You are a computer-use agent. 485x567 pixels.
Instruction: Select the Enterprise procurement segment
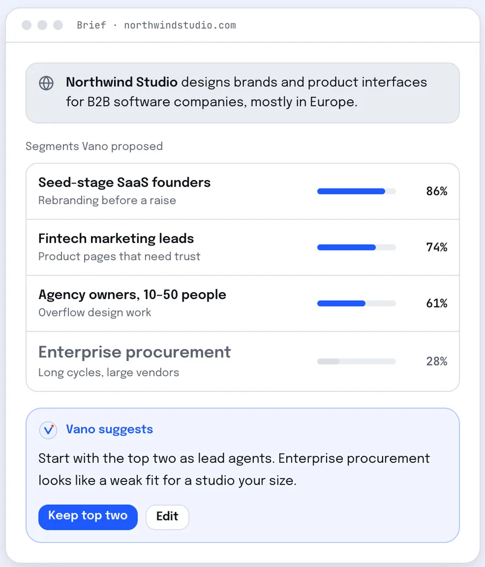tap(242, 361)
